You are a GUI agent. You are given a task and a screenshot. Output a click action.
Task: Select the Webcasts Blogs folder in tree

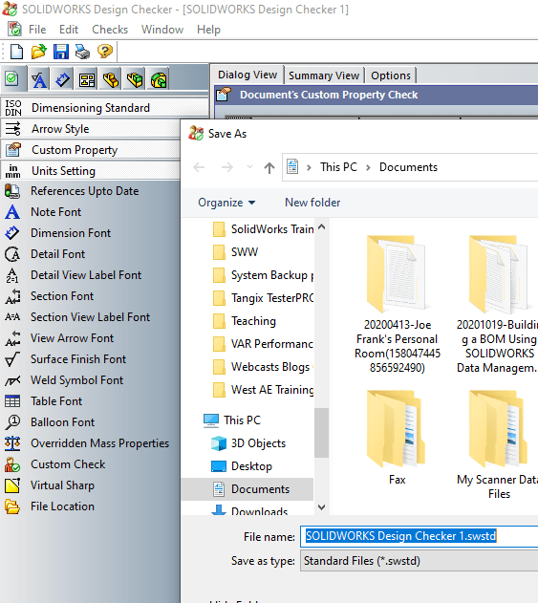pos(263,367)
